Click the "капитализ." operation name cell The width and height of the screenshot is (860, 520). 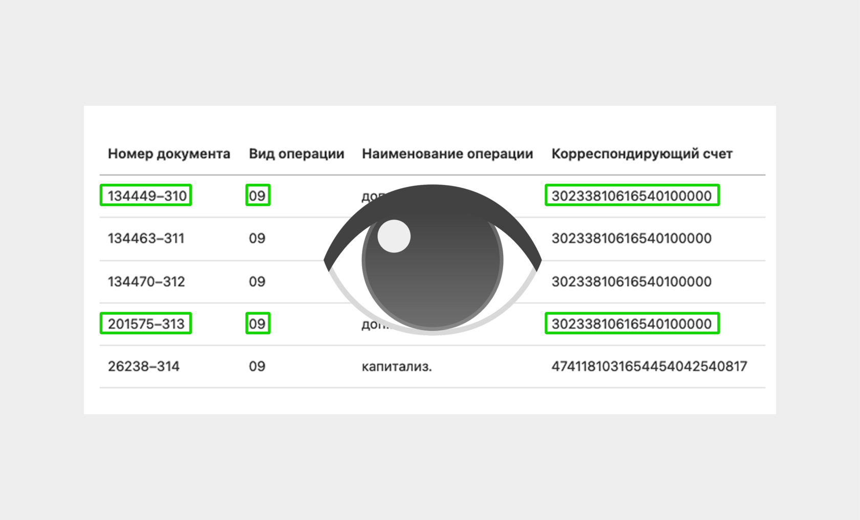click(x=397, y=366)
